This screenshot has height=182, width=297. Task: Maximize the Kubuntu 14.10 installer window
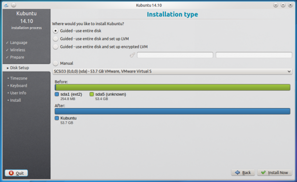pos(283,5)
